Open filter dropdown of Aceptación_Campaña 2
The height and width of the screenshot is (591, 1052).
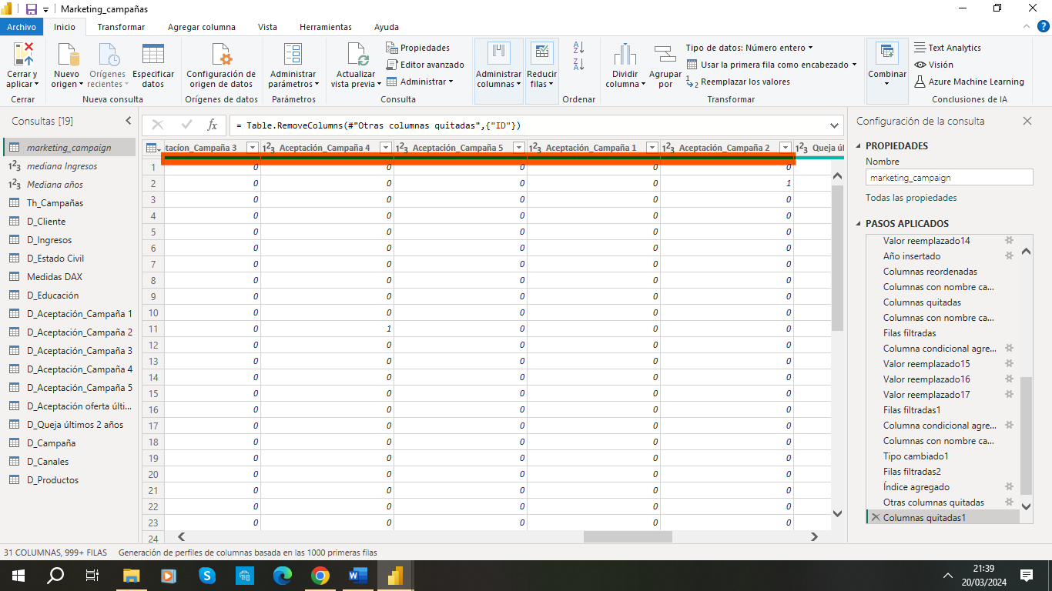[785, 148]
